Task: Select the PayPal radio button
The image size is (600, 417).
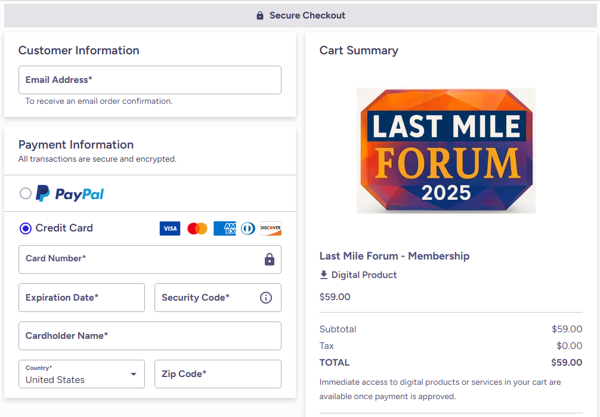Action: pyautogui.click(x=26, y=193)
